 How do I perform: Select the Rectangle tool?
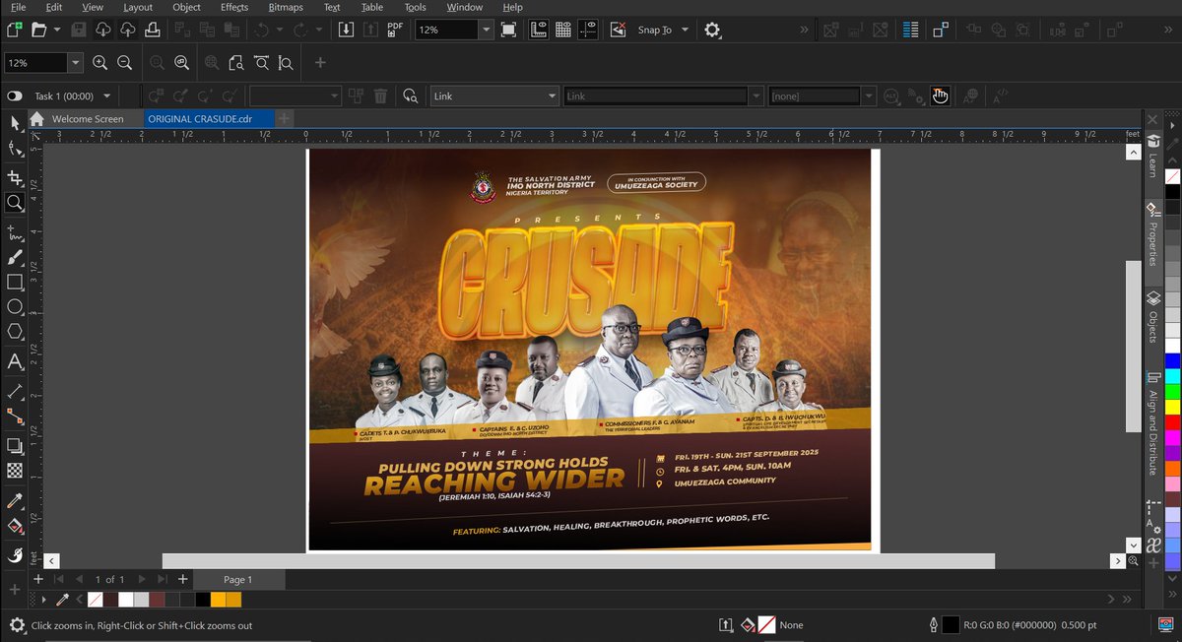pyautogui.click(x=15, y=282)
